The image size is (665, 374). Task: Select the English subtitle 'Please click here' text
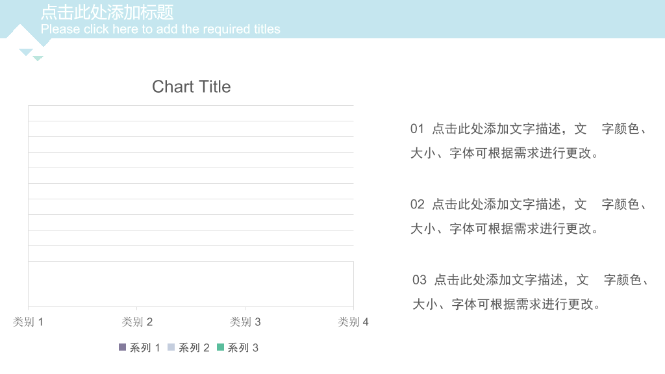tap(160, 29)
